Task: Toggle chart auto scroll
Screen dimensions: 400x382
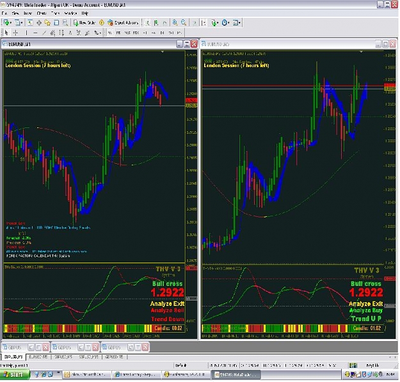Action: (x=195, y=22)
